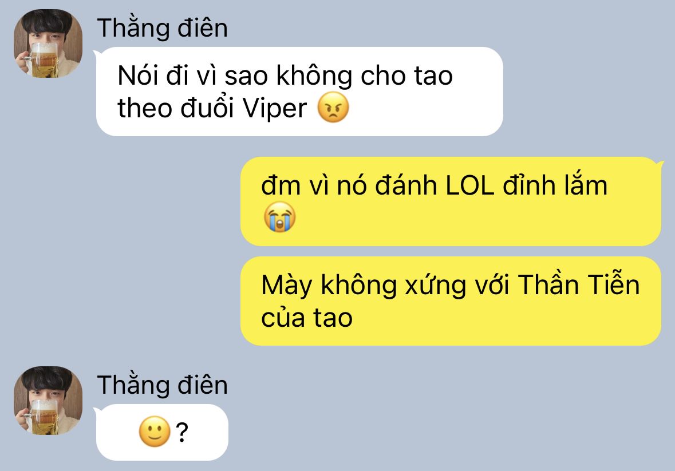The height and width of the screenshot is (471, 675).
Task: Tap the loudly crying emoji in yellow bubble
Action: click(280, 217)
